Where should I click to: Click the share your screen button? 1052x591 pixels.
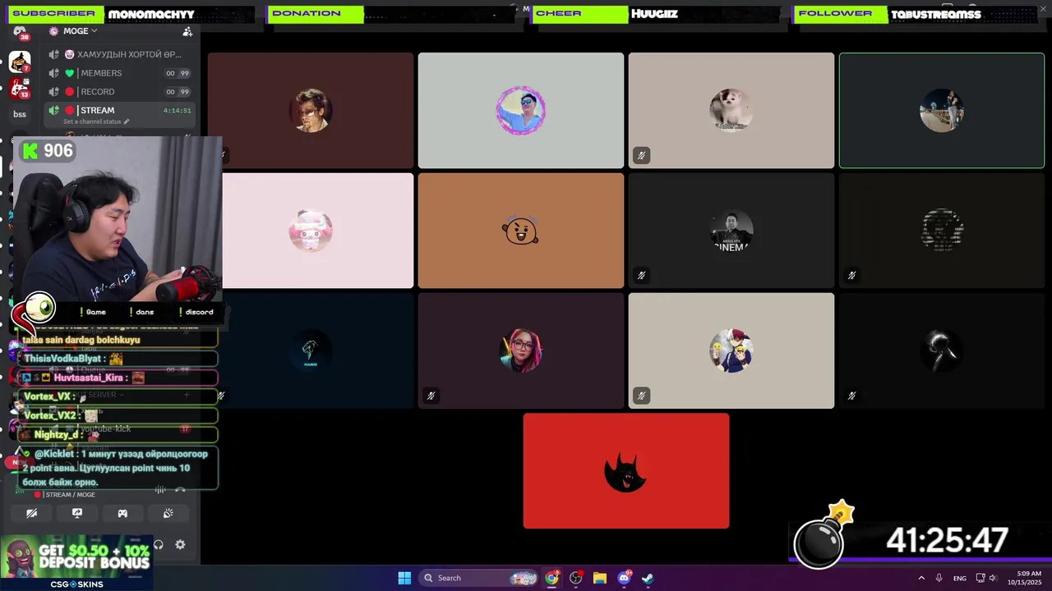tap(77, 513)
